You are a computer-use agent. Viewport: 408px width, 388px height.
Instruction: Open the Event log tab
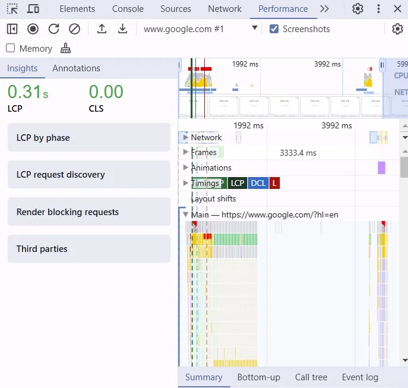[360, 377]
